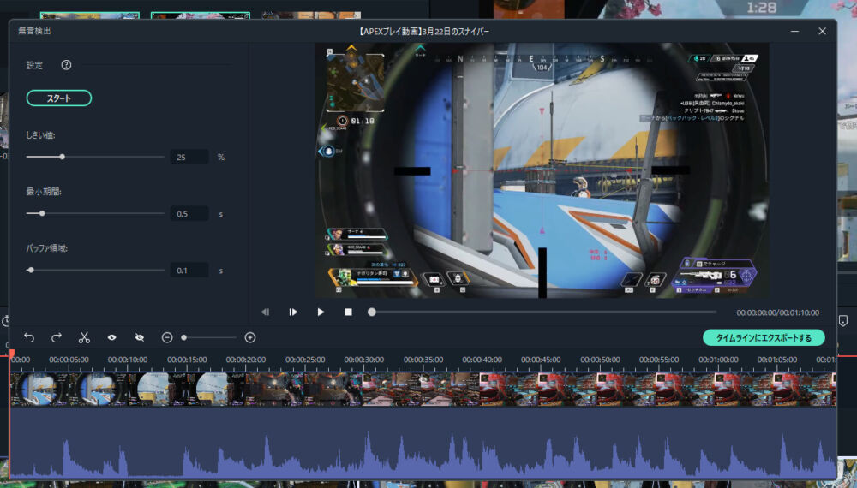Image resolution: width=857 pixels, height=488 pixels.
Task: Step forward one frame in preview
Action: pyautogui.click(x=293, y=312)
